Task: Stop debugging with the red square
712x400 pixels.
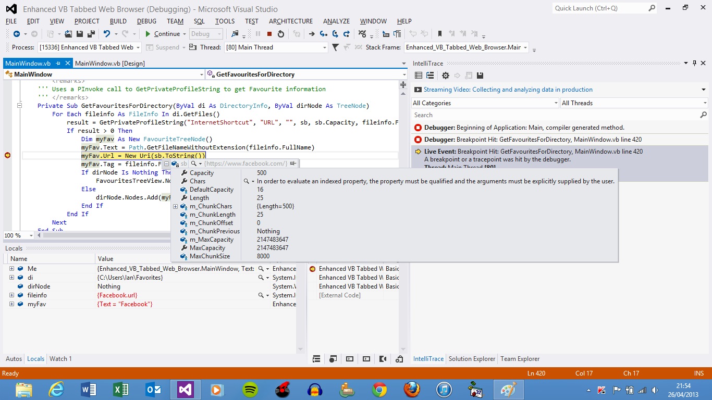Action: tap(269, 34)
